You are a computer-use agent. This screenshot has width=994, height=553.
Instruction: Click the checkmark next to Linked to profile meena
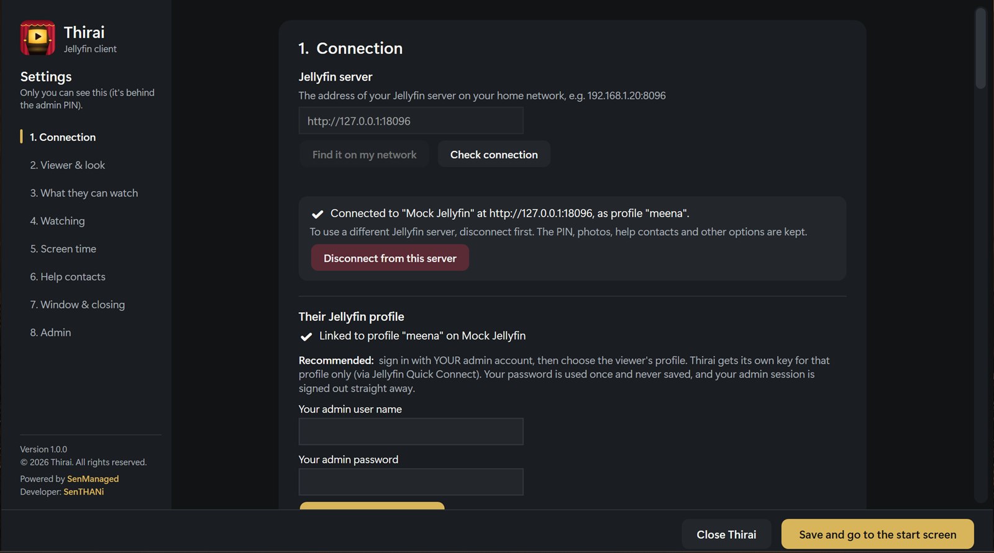pos(306,336)
